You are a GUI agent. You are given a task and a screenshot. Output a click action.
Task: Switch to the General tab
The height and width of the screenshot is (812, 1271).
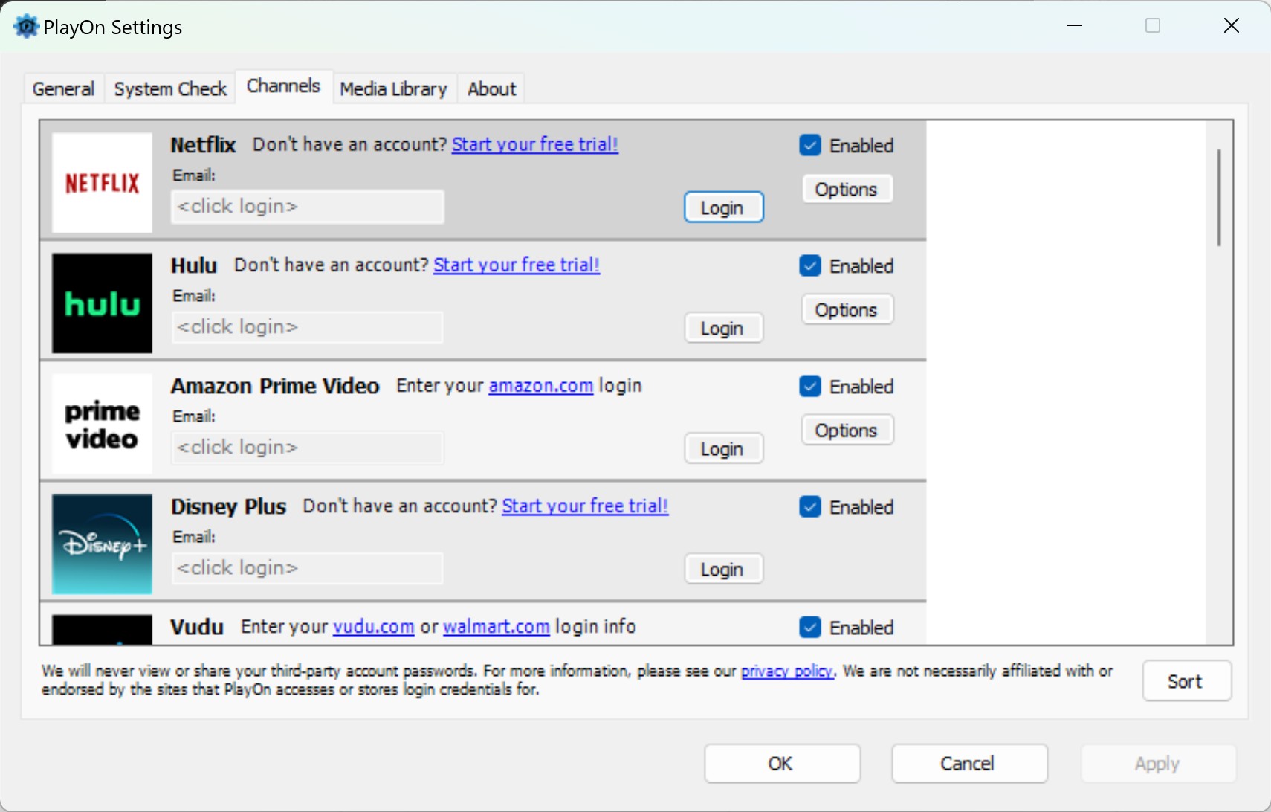(64, 88)
